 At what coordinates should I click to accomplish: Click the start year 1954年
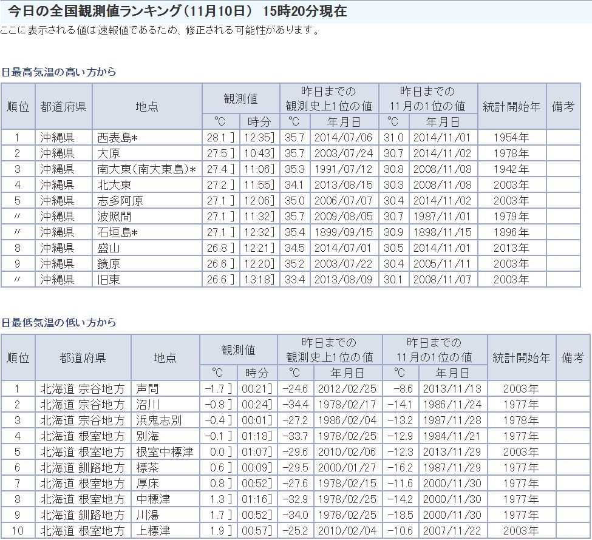[x=511, y=138]
